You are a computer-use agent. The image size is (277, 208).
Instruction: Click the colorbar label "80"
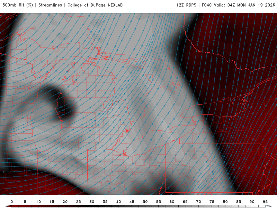click(x=225, y=202)
